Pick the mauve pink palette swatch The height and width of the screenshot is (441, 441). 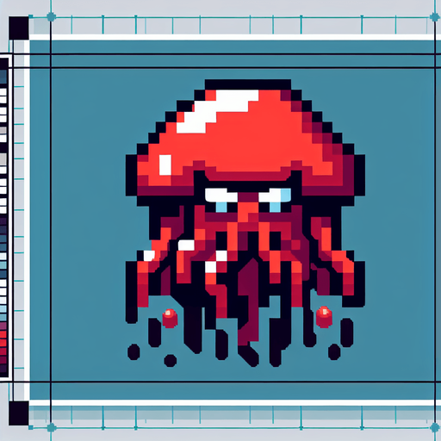pyautogui.click(x=3, y=326)
